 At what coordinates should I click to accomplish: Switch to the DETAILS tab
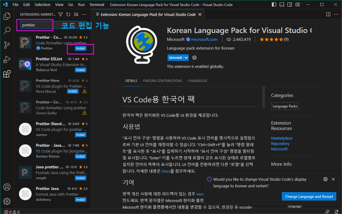[131, 81]
